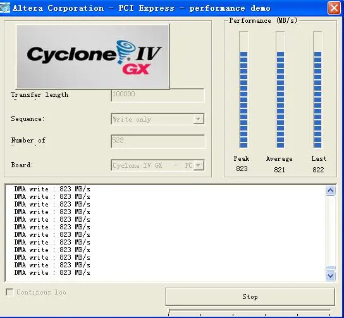Toggle the Continous loop checkbox
The height and width of the screenshot is (318, 344).
pos(9,292)
